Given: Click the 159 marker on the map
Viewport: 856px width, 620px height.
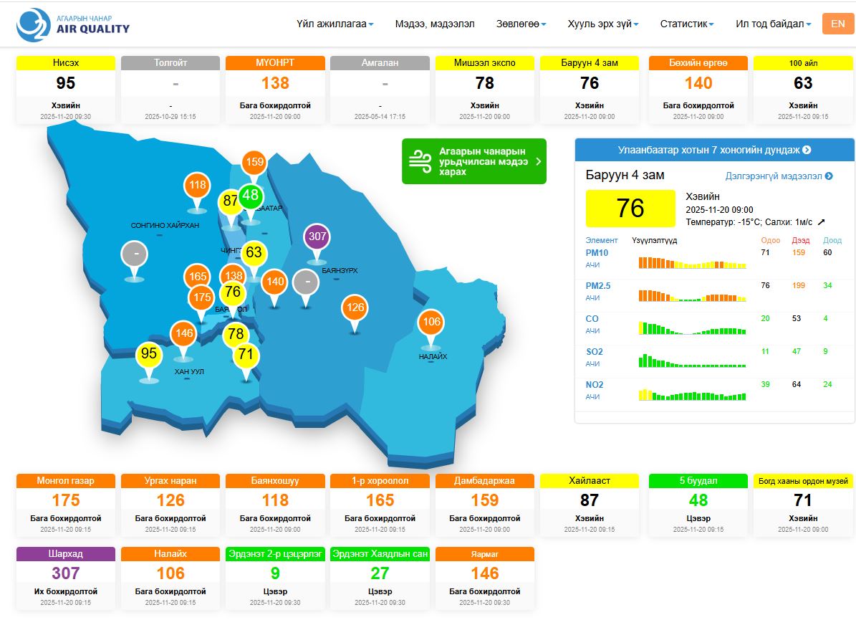Looking at the screenshot, I should 255,163.
